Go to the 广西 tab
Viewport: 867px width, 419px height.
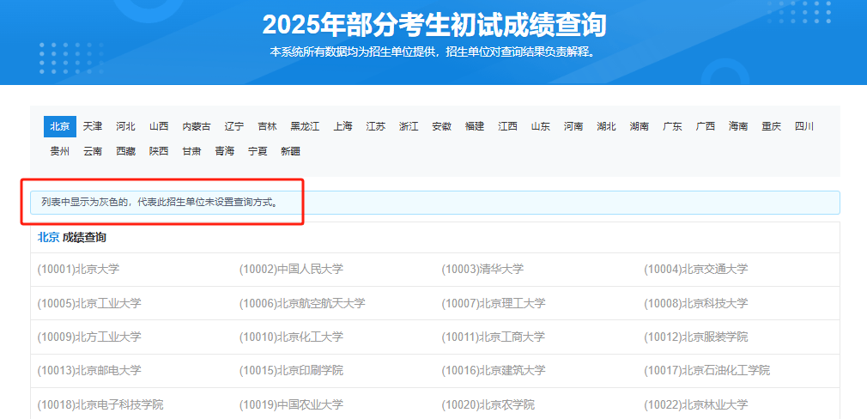coord(706,126)
